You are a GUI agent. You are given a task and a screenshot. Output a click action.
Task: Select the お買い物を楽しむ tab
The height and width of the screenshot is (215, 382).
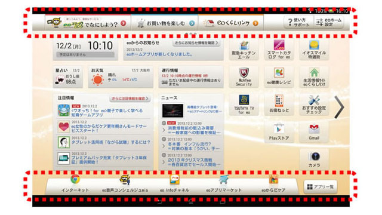pos(165,23)
